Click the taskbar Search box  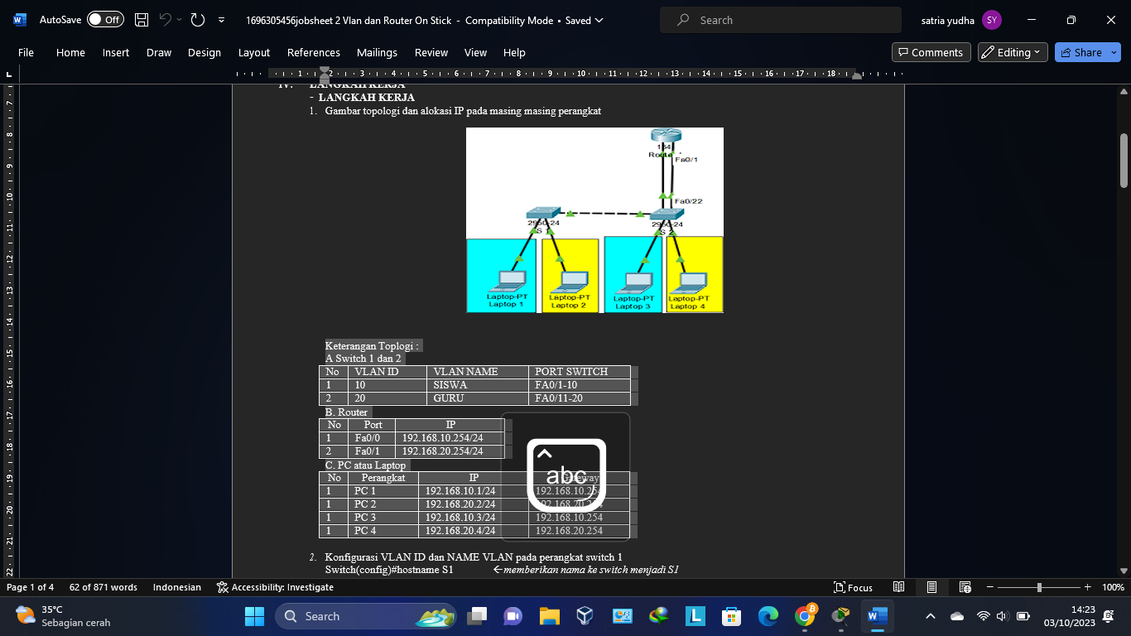(x=368, y=616)
